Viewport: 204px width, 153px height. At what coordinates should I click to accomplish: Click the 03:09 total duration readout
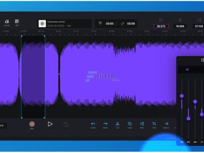pyautogui.click(x=131, y=24)
